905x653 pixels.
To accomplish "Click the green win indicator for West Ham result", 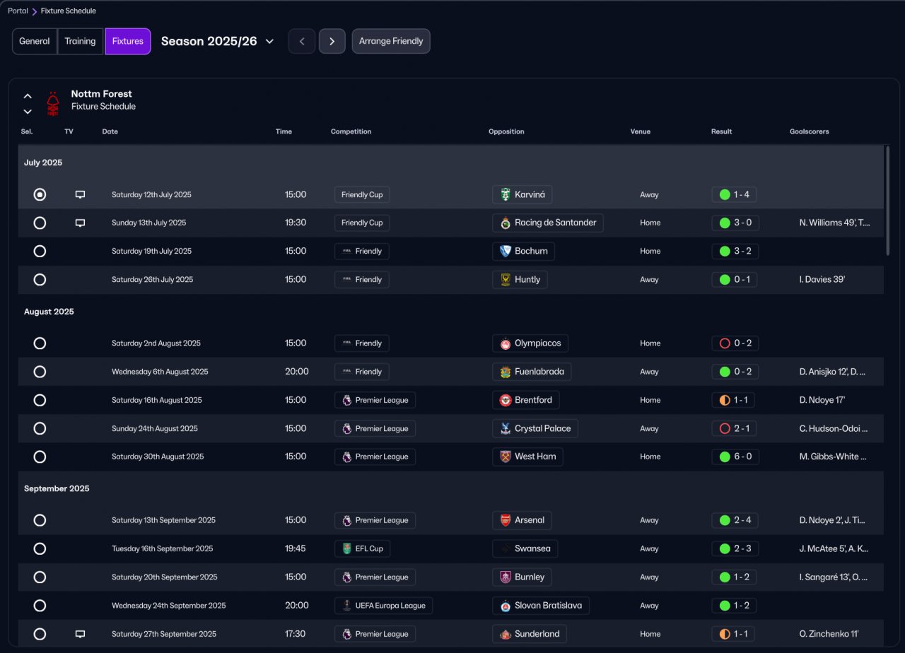I will click(724, 457).
